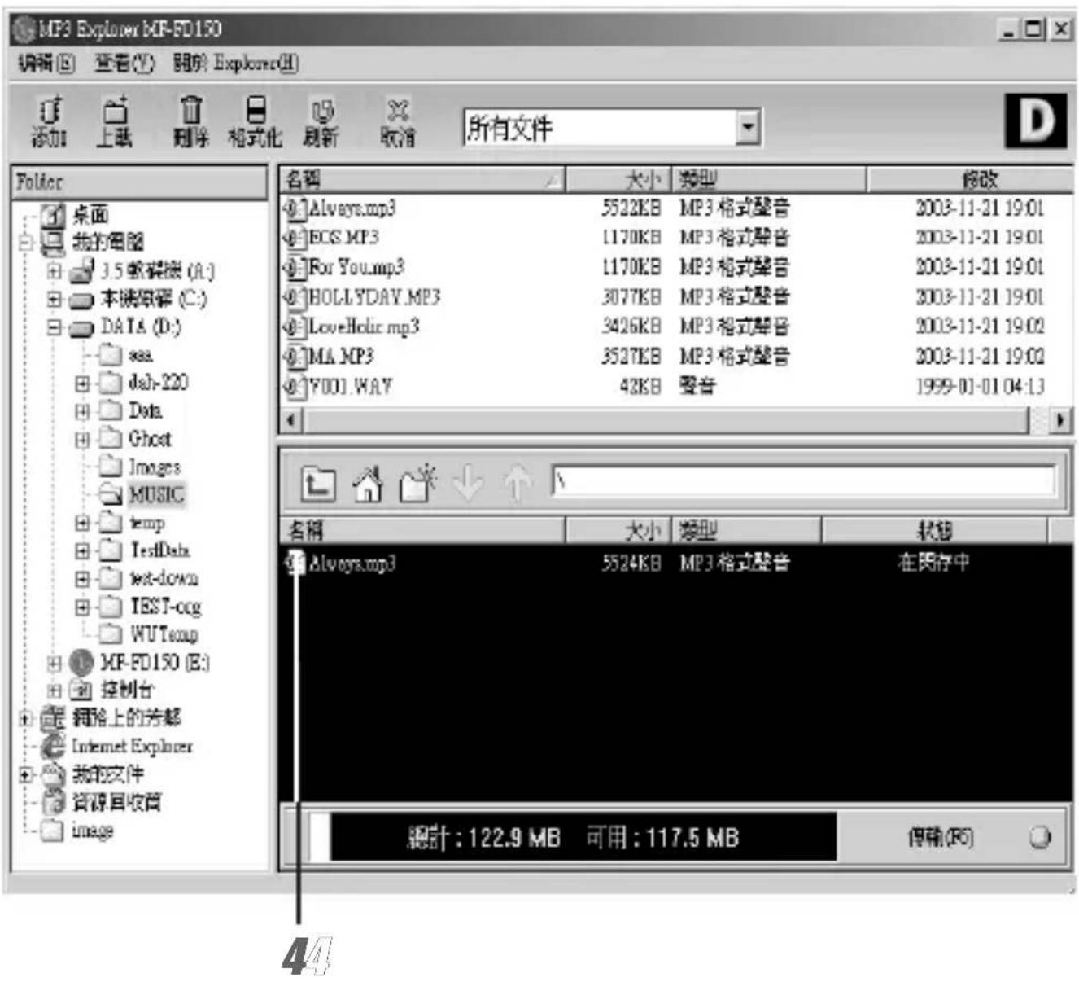Select ECS.MP3 in the file list
Image resolution: width=1079 pixels, height=982 pixels.
344,238
